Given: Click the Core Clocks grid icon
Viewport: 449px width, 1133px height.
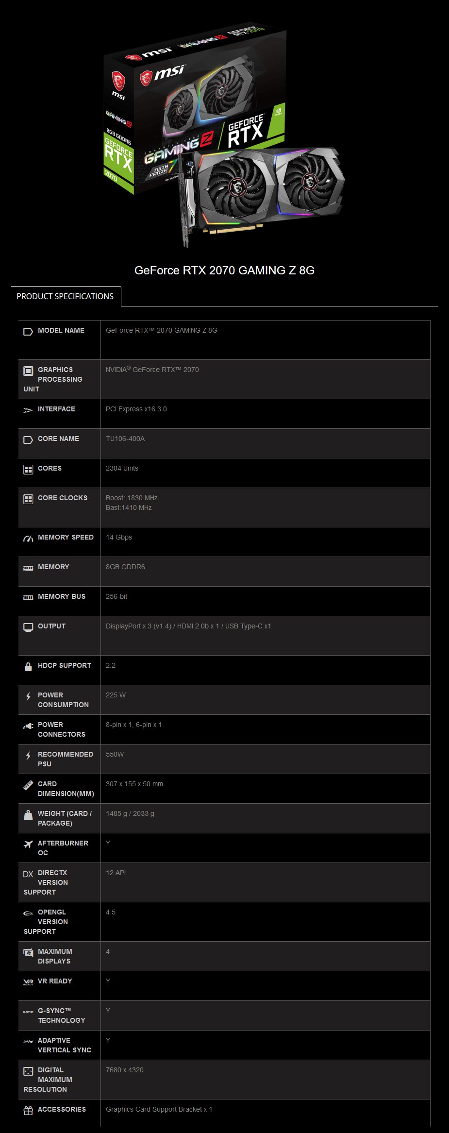Looking at the screenshot, I should [x=28, y=499].
